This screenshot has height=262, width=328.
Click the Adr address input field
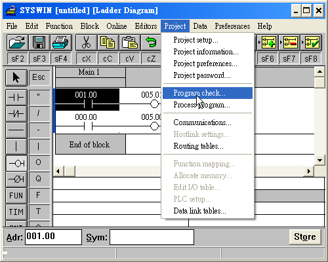pos(54,237)
